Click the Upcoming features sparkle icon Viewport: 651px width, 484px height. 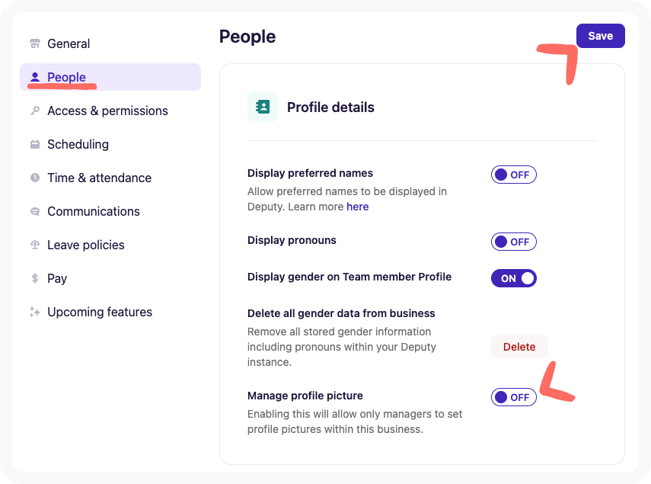click(x=34, y=312)
